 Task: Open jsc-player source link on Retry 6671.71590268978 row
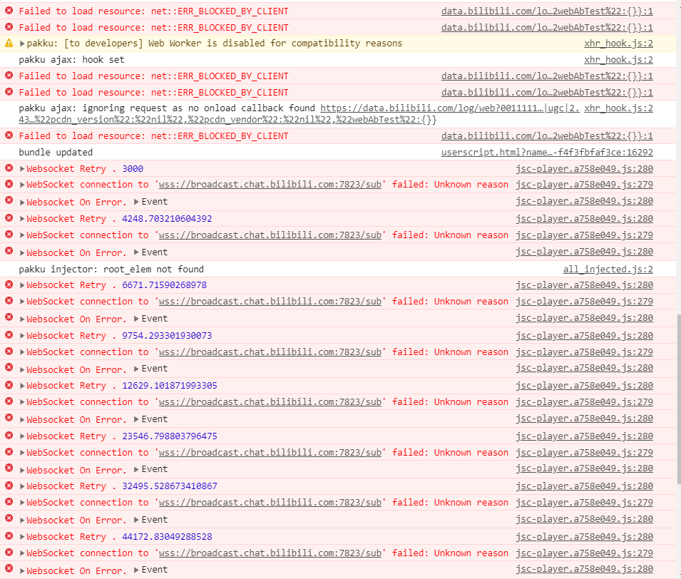tap(585, 285)
